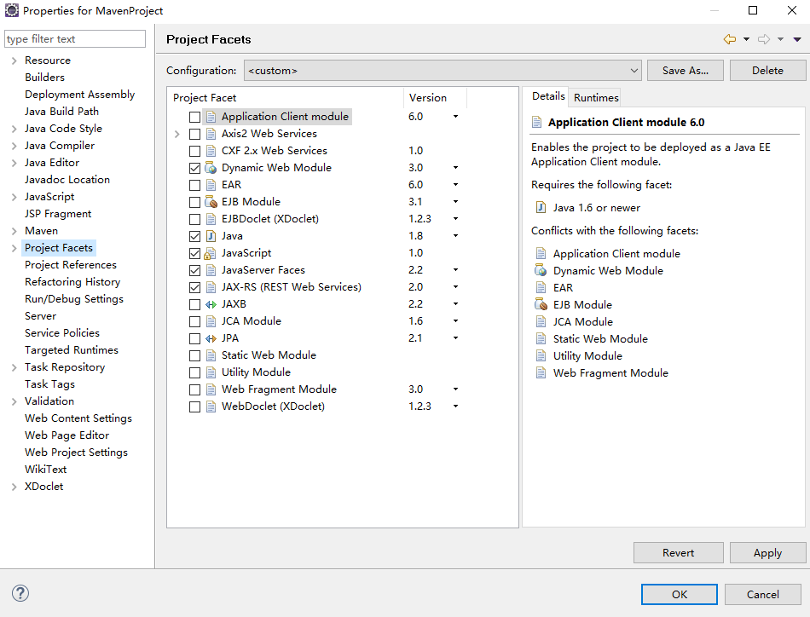The height and width of the screenshot is (617, 810).
Task: Click the Application Client module document icon in Details header
Action: (536, 123)
